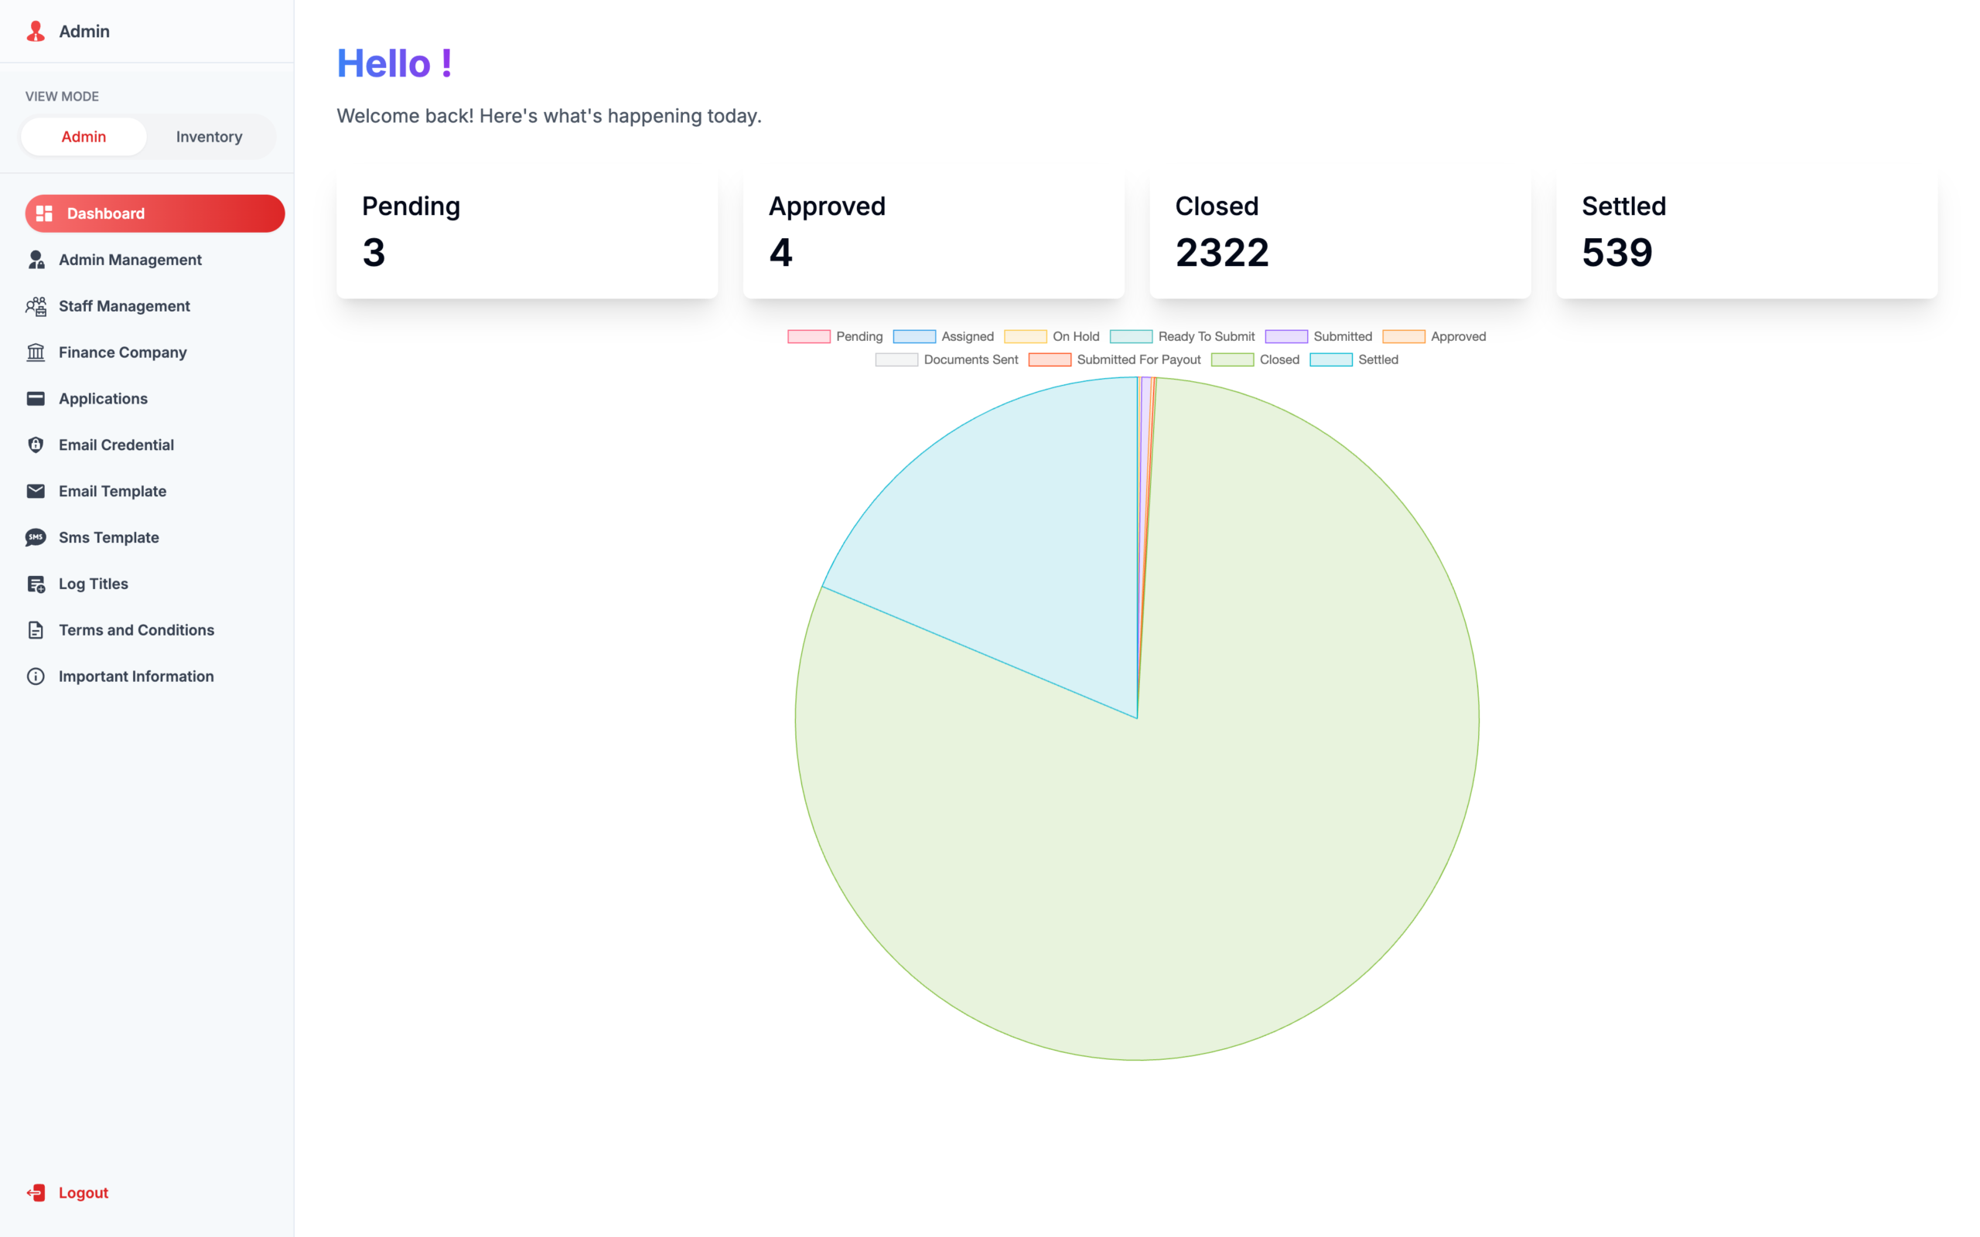The width and height of the screenshot is (1980, 1237).
Task: Click the Finance Company bank icon
Action: [x=36, y=353]
